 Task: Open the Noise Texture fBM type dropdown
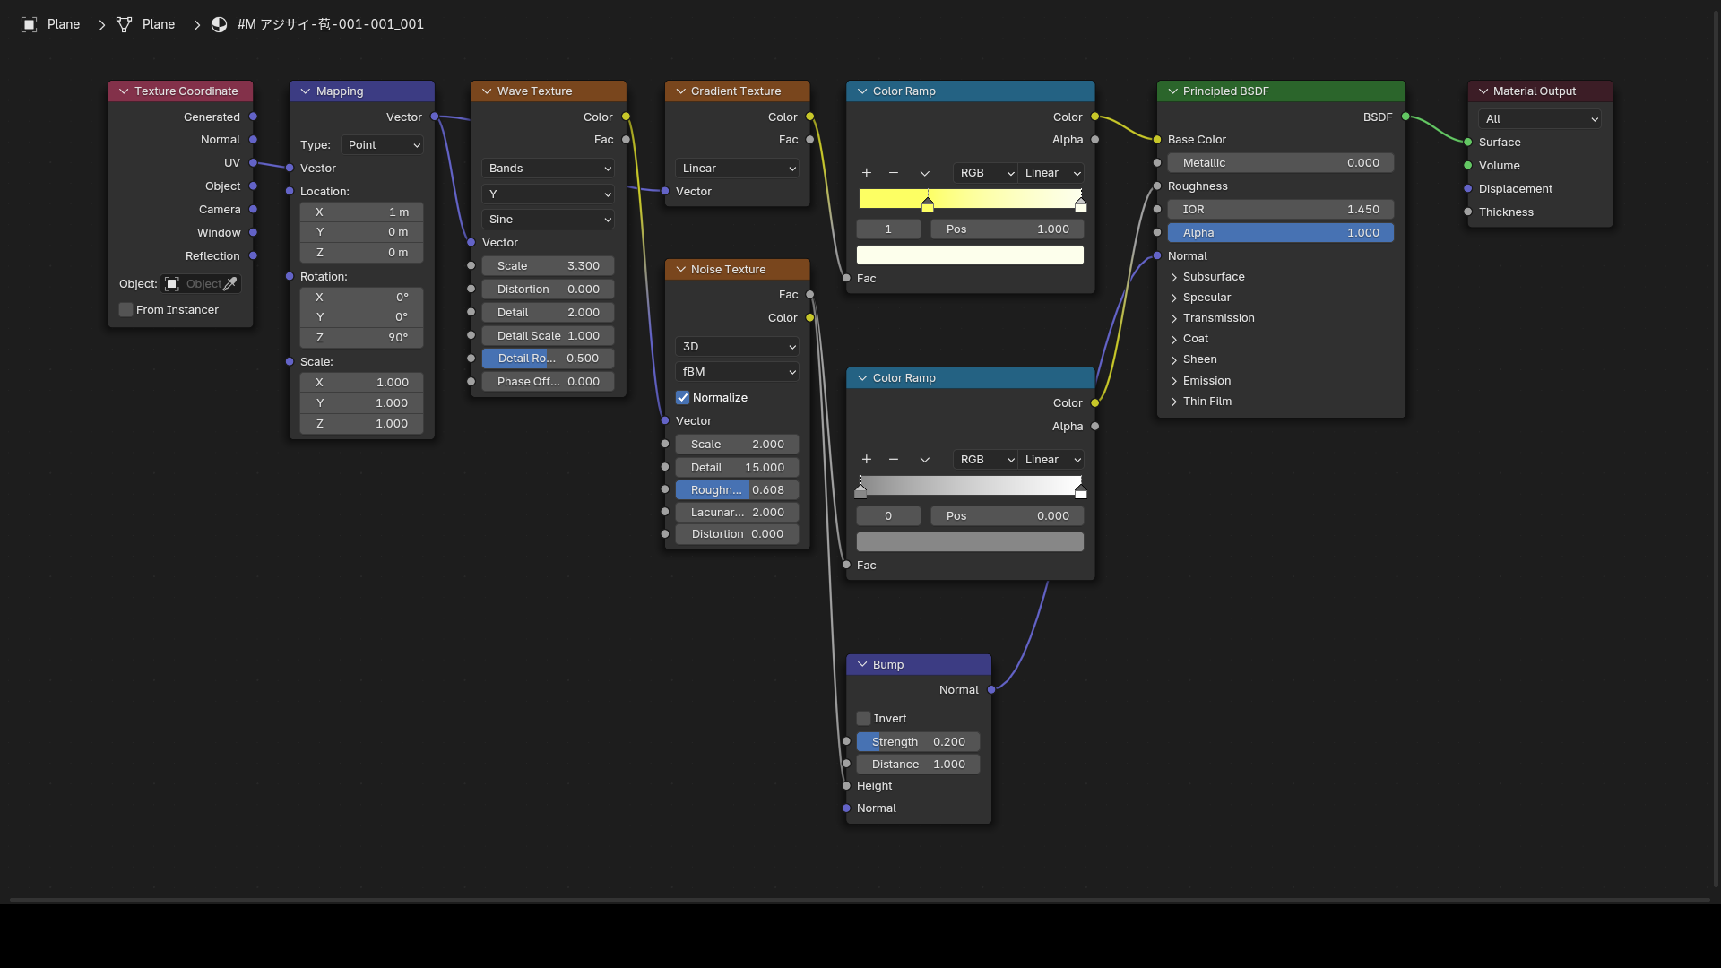737,372
